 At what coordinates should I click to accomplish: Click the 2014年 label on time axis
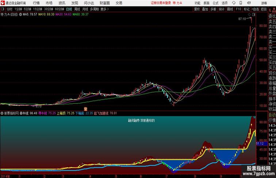[5, 176]
